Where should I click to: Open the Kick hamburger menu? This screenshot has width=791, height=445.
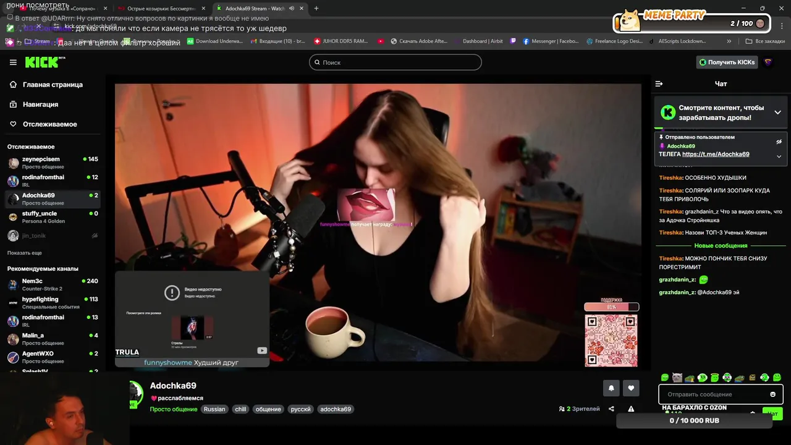point(13,62)
